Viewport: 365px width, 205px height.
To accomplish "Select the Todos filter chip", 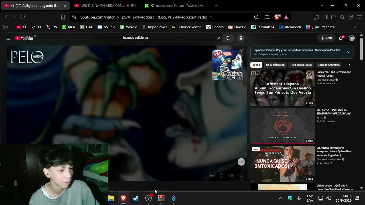I will (x=256, y=65).
